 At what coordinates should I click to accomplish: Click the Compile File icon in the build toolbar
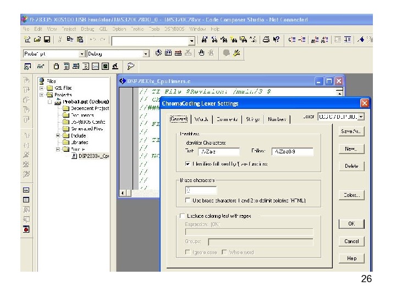(x=158, y=53)
